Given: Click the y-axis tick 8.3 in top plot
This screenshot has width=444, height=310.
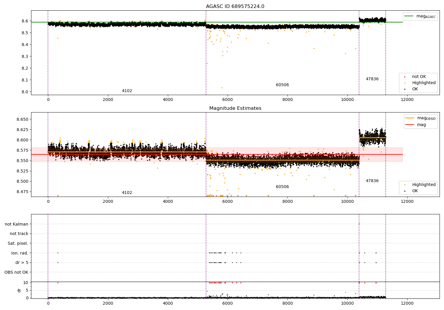Looking at the screenshot, I should click(25, 56).
